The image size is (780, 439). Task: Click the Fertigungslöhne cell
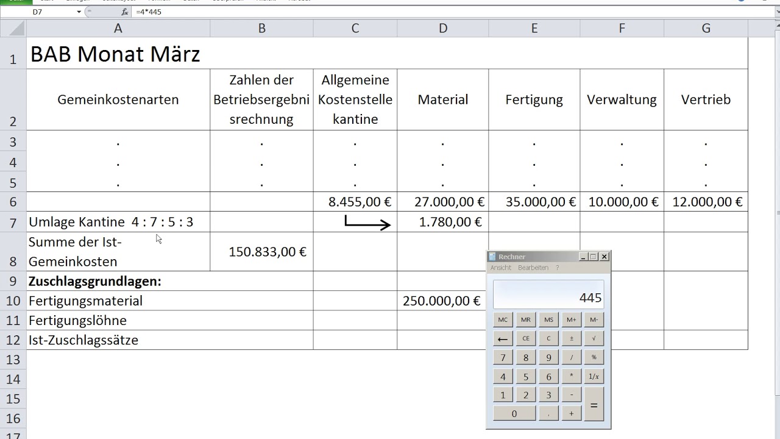click(170, 320)
